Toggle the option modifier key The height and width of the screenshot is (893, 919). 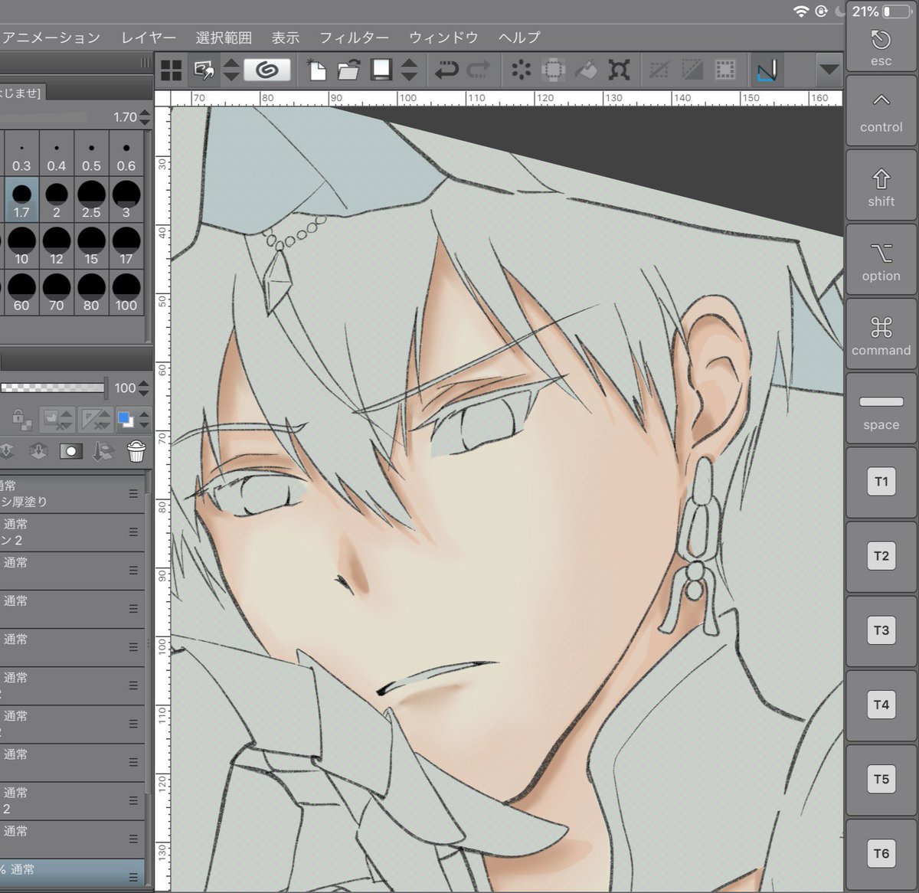[881, 260]
